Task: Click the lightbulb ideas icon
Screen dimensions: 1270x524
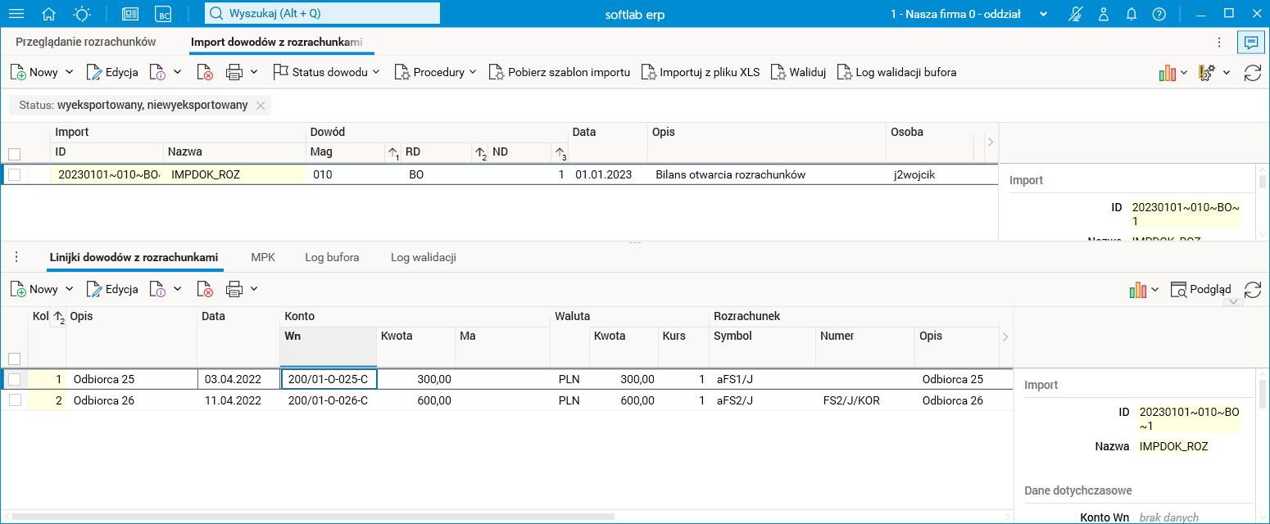Action: [x=82, y=14]
